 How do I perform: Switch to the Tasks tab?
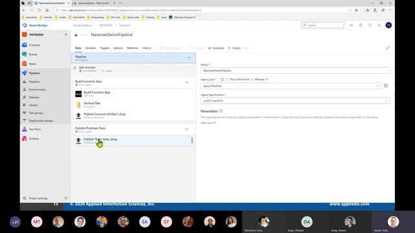point(78,48)
